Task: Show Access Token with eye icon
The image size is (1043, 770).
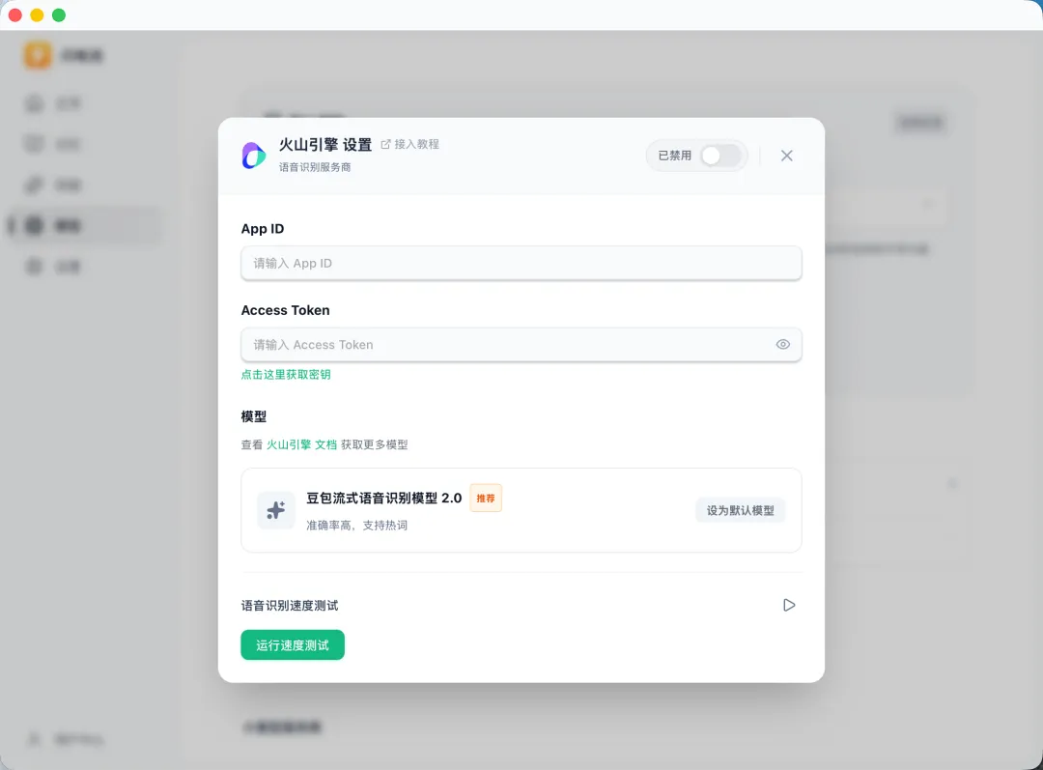Action: click(783, 344)
